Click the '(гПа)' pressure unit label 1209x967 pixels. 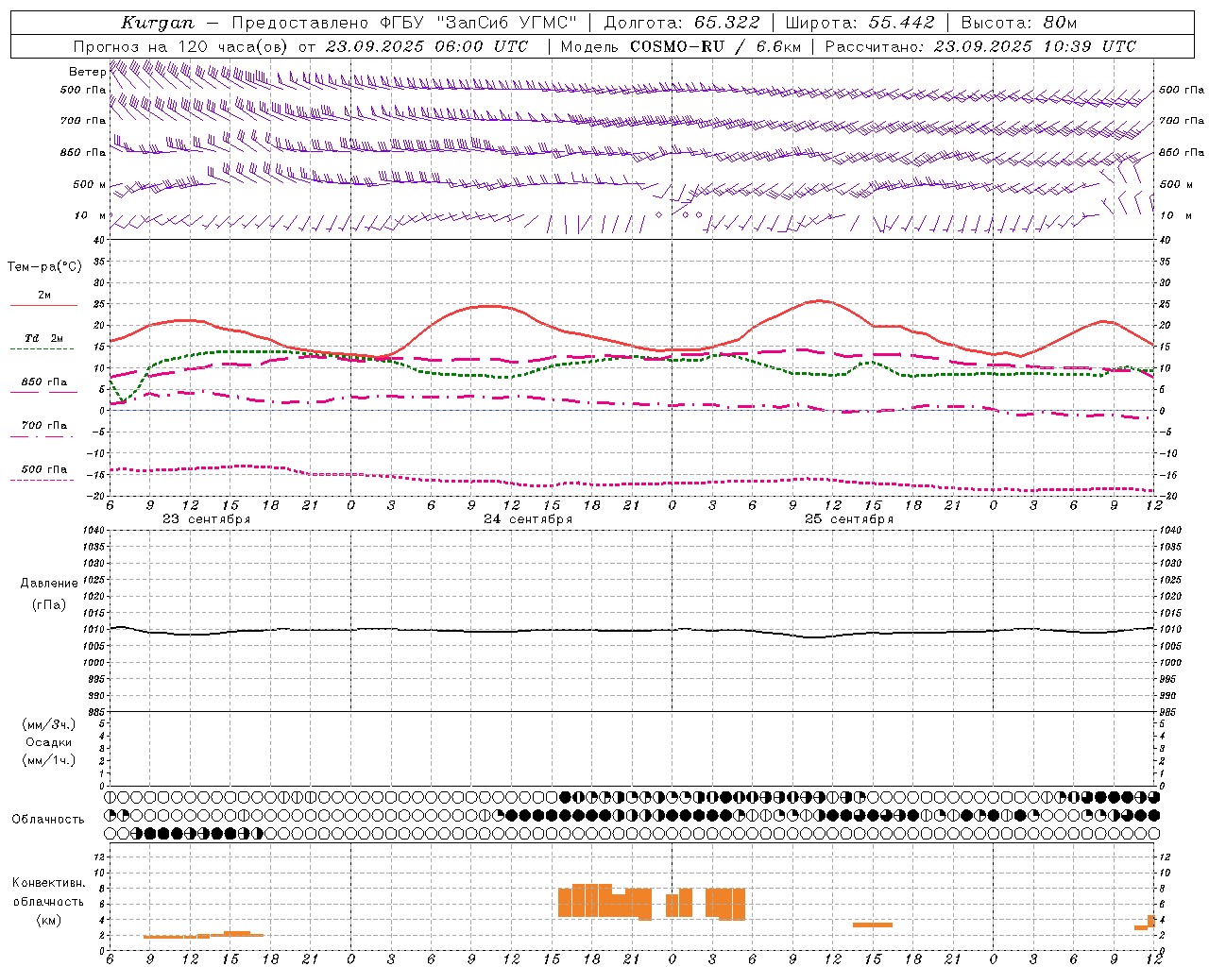(49, 604)
